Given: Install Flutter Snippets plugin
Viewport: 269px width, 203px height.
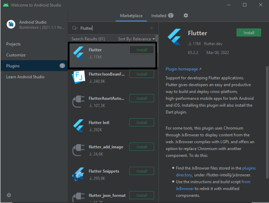Looking at the screenshot, I should point(142,171).
